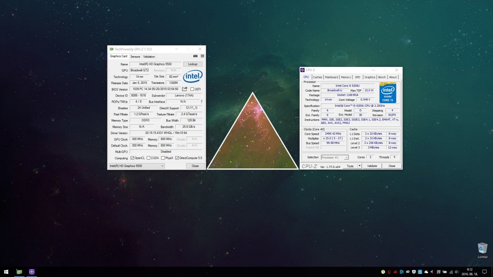Switch to the Graphics tab in CPU-Z
Viewport: 493px width, 277px height.
coord(370,77)
